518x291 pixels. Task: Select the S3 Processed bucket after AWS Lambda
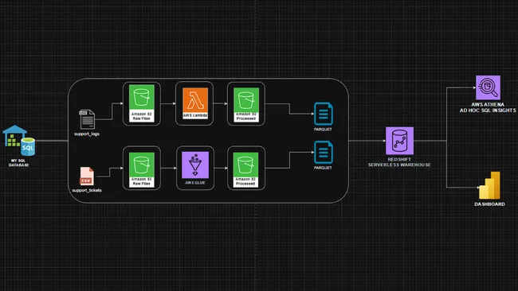tap(246, 104)
